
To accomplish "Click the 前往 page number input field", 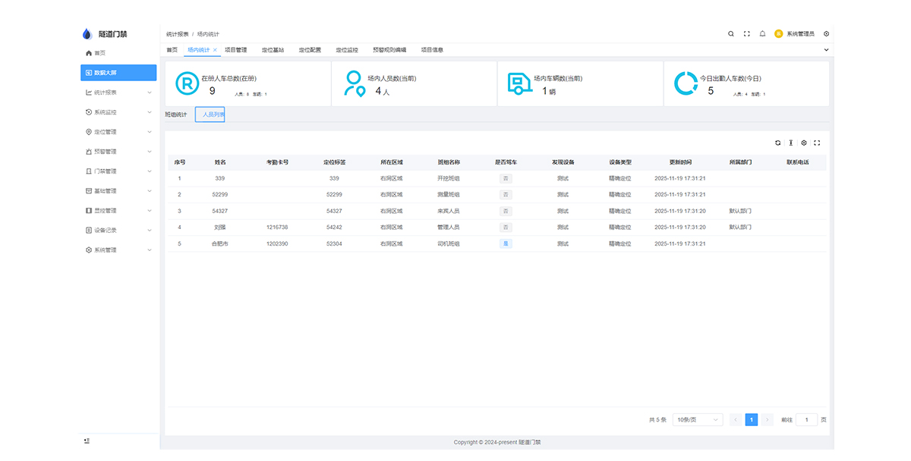I will (806, 419).
